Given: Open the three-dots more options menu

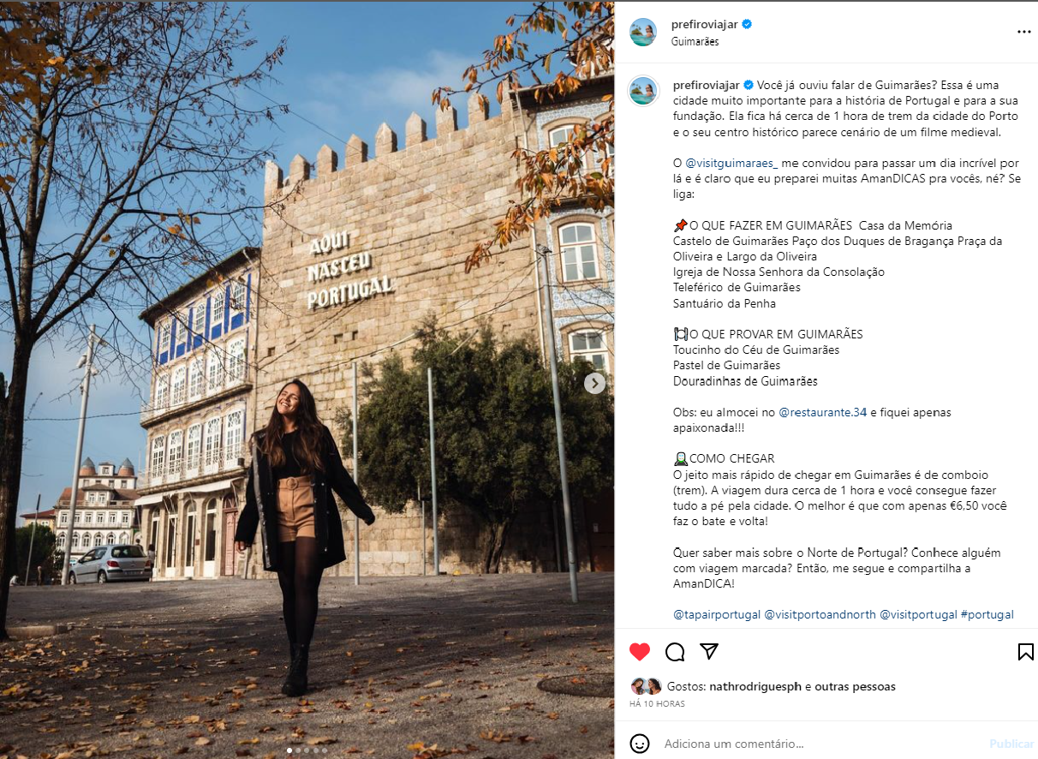Looking at the screenshot, I should point(1024,32).
